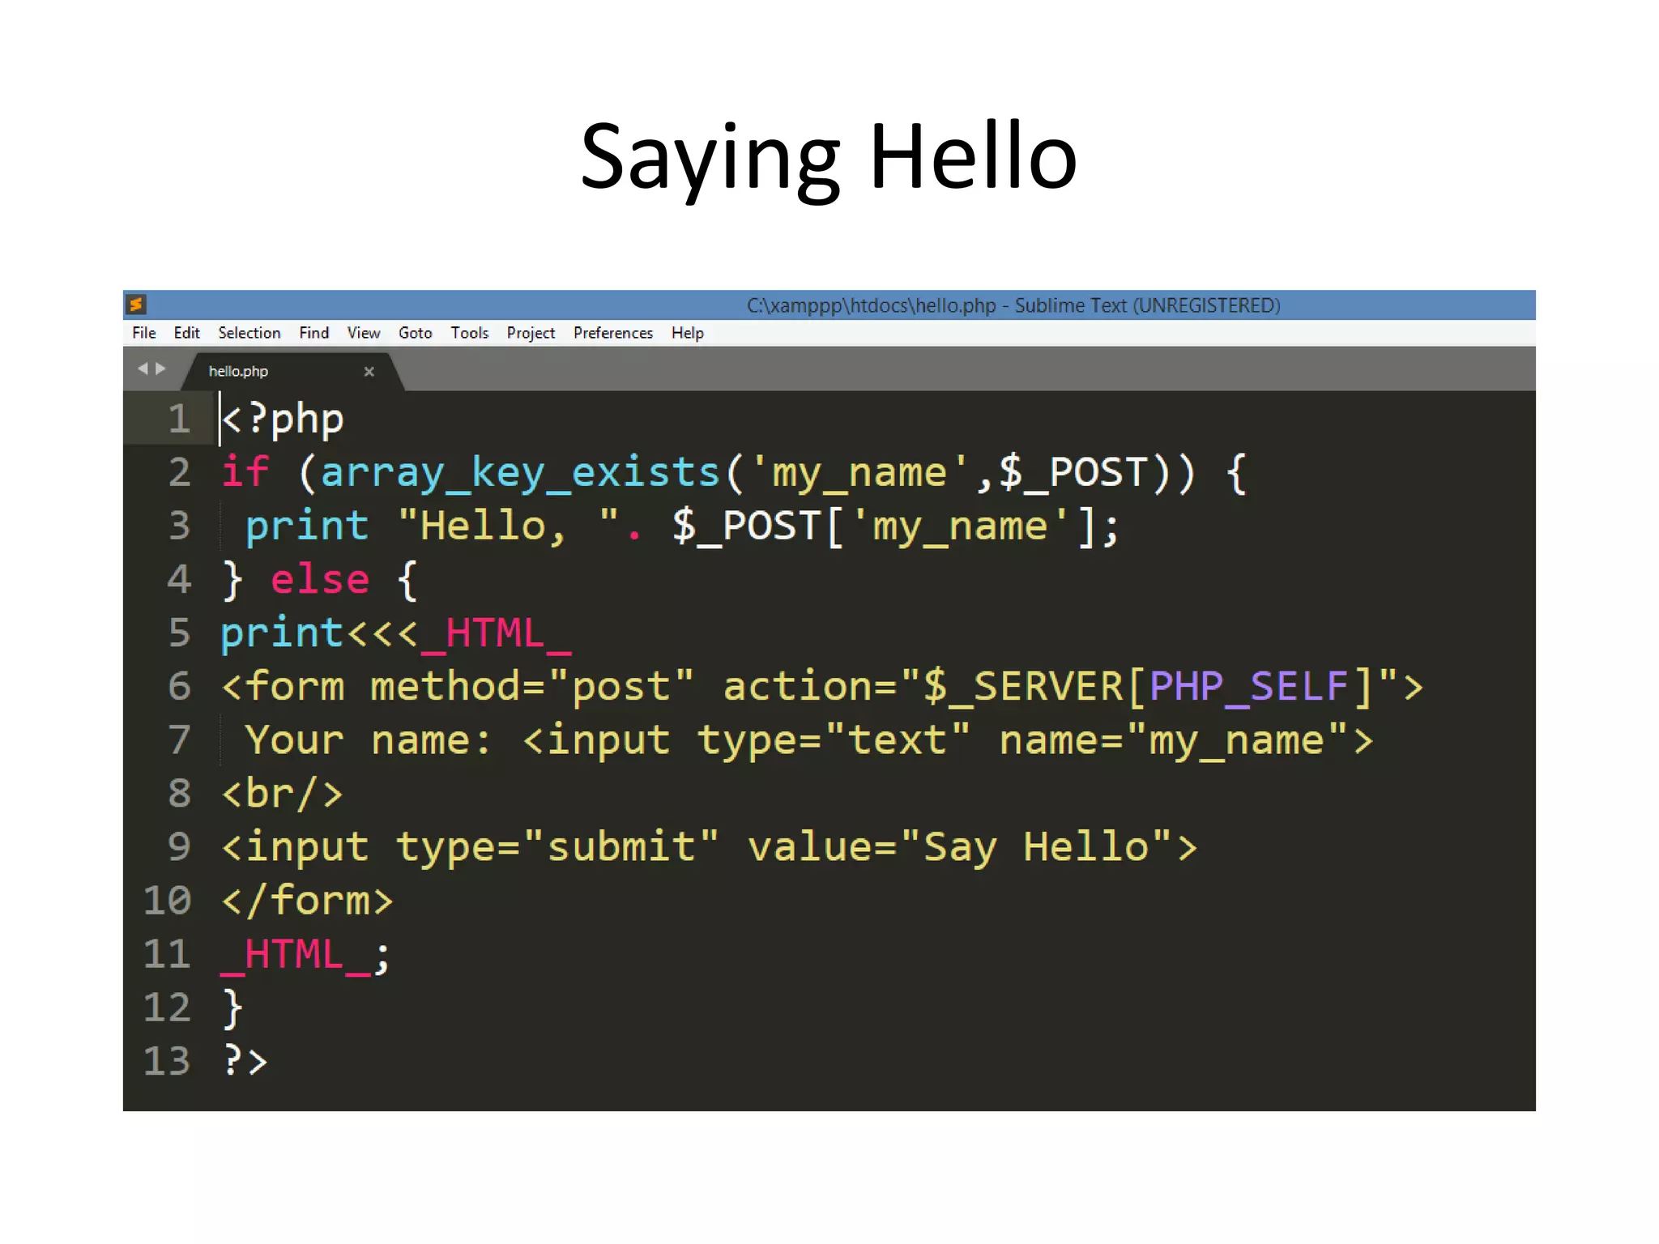Image resolution: width=1659 pixels, height=1244 pixels.
Task: Place cursor on array_key_exists function name
Action: tap(520, 472)
